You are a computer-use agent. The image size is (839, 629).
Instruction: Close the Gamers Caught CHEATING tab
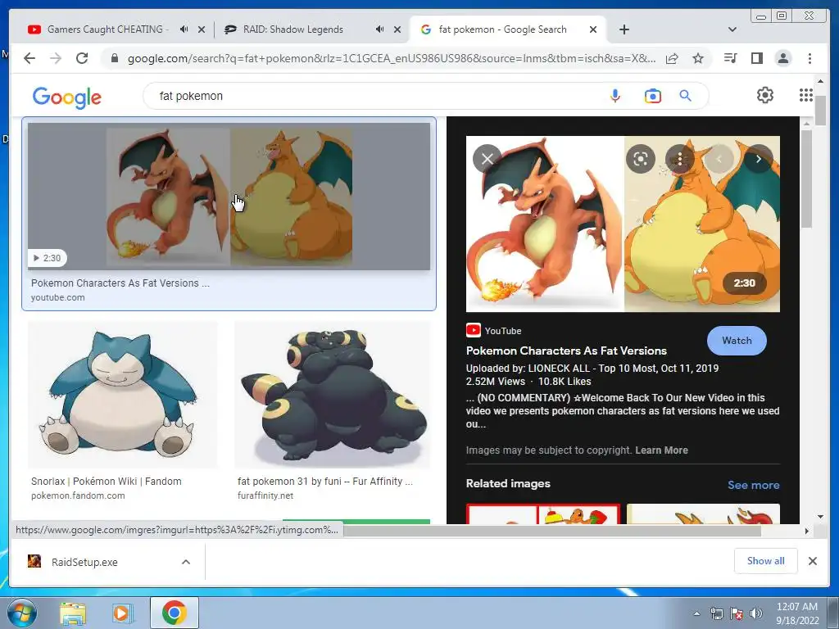[202, 30]
